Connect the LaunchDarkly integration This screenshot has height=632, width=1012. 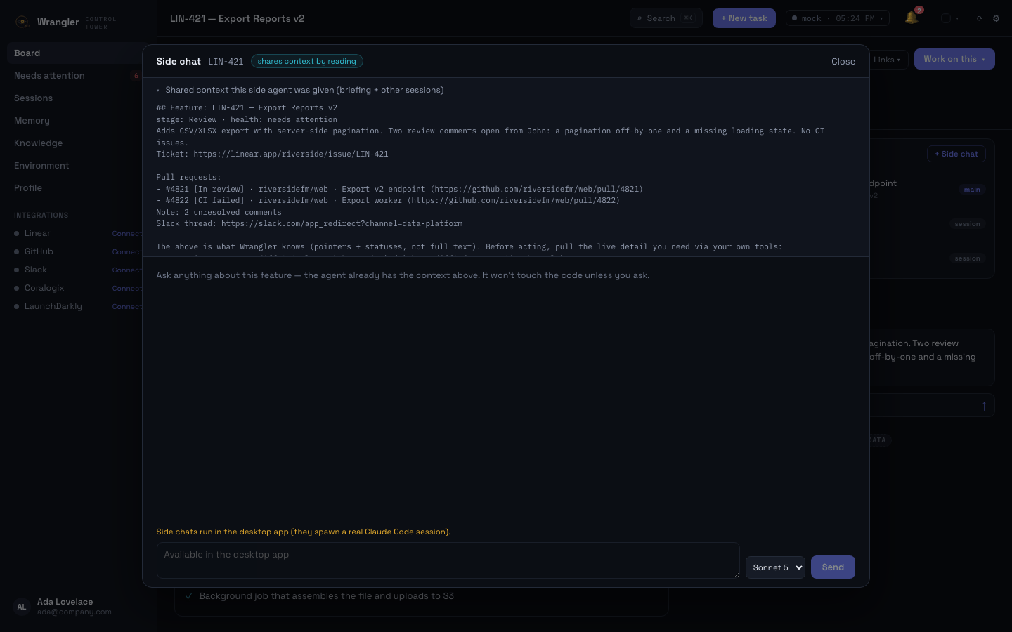click(127, 306)
